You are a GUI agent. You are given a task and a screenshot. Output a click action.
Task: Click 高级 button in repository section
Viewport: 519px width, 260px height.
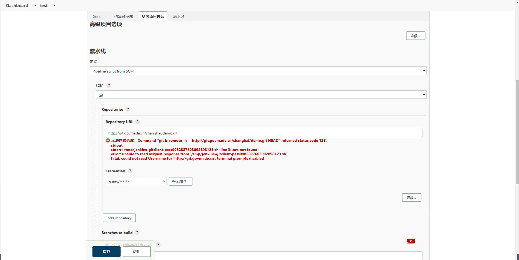(411, 198)
